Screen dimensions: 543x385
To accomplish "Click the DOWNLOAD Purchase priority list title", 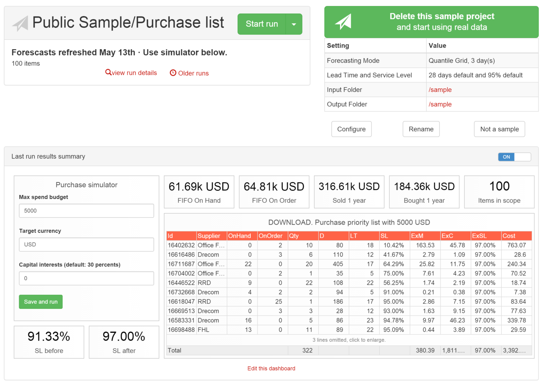I will tap(349, 222).
